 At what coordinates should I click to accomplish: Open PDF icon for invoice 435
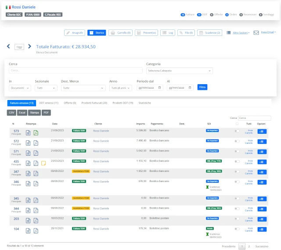pos(36,163)
